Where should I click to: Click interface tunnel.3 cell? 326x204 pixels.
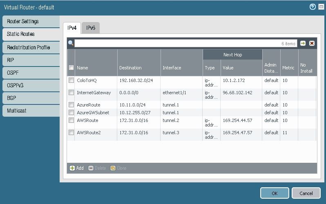(171, 133)
